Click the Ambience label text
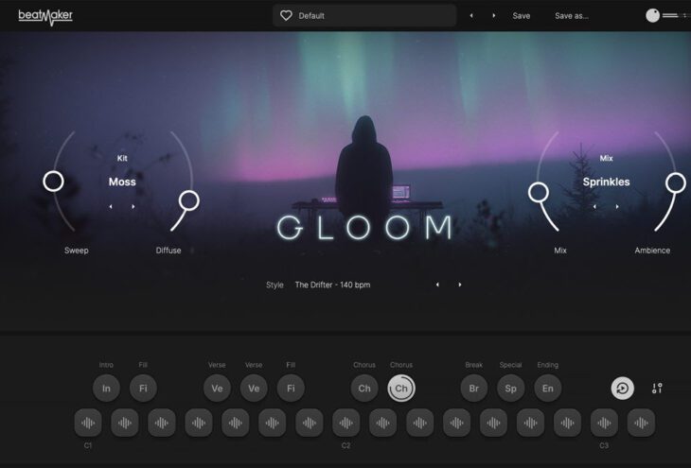 pos(652,250)
